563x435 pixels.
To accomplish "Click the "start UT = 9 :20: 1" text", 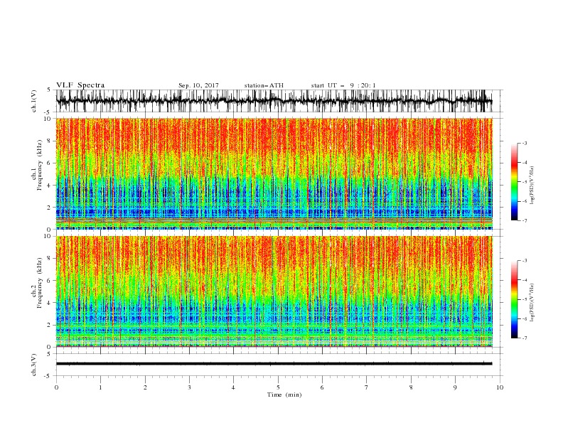I will (343, 85).
